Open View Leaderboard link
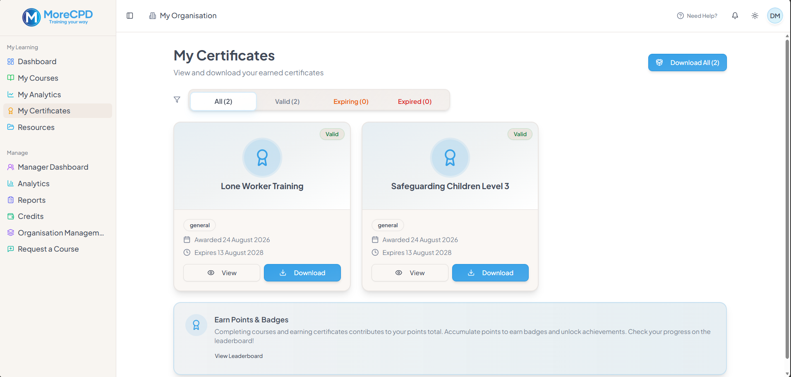791x377 pixels. (239, 356)
